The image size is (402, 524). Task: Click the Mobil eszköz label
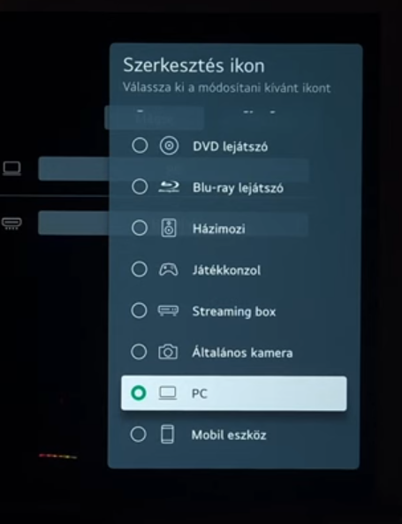(229, 435)
